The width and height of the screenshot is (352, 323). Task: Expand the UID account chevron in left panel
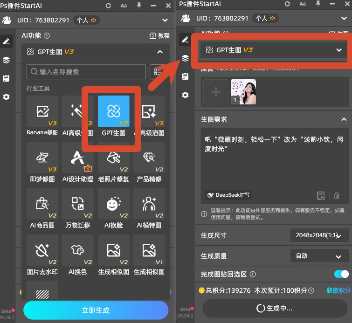pos(165,20)
